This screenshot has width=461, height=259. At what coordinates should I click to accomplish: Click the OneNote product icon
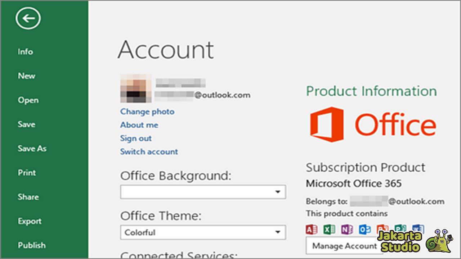(347, 229)
